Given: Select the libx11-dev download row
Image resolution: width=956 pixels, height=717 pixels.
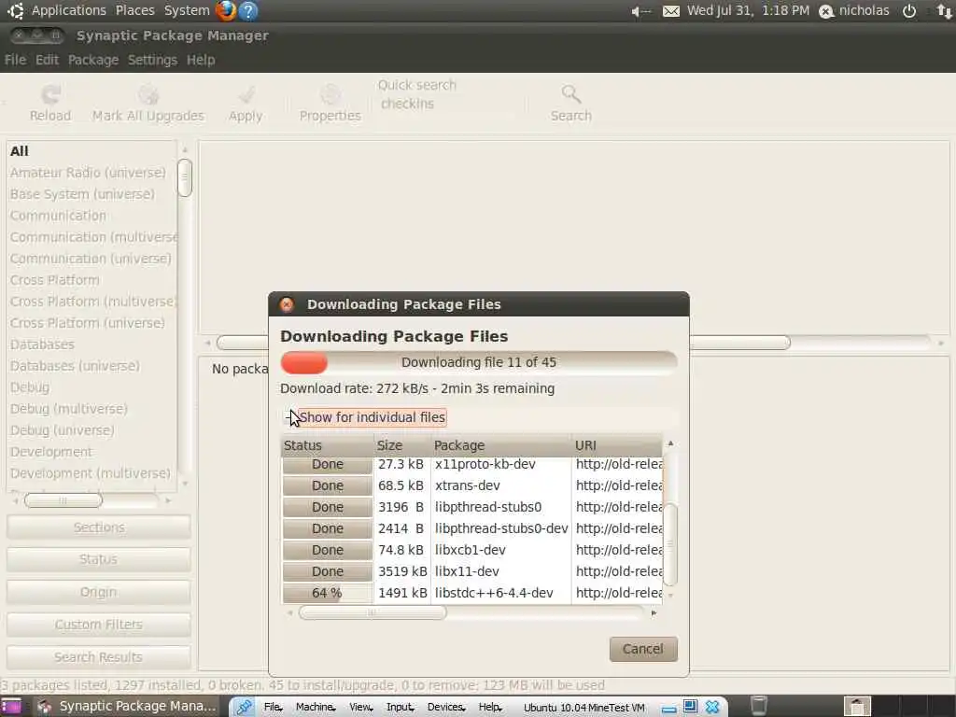Looking at the screenshot, I should pyautogui.click(x=472, y=572).
